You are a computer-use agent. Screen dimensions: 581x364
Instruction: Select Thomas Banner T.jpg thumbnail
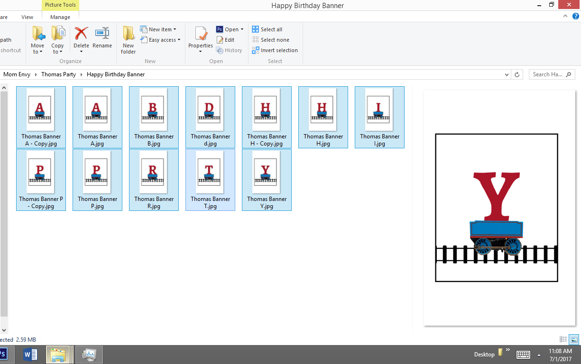(210, 180)
